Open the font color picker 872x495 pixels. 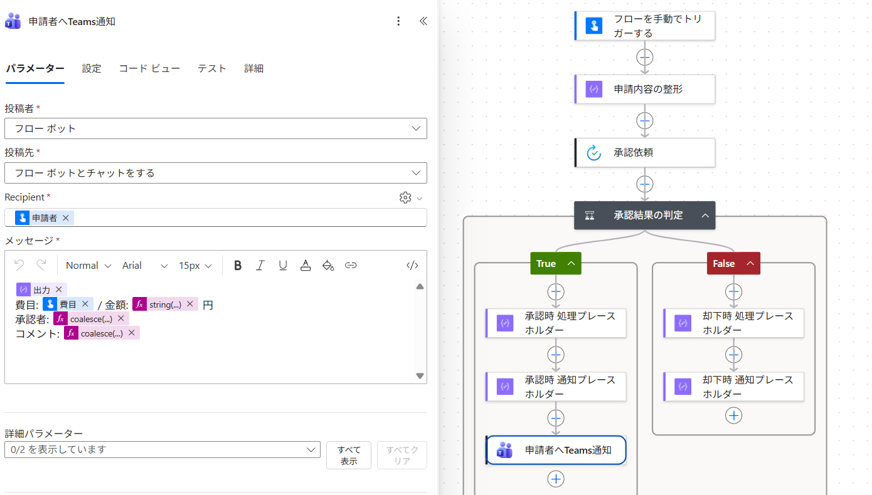pyautogui.click(x=306, y=266)
